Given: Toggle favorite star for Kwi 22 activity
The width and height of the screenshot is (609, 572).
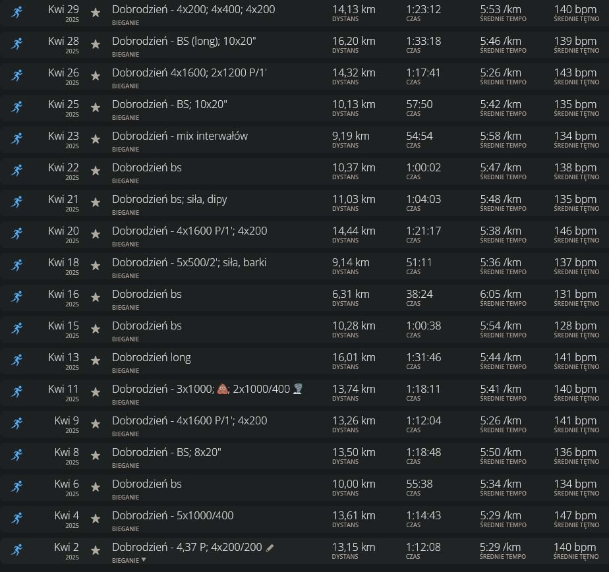Looking at the screenshot, I should 96,171.
